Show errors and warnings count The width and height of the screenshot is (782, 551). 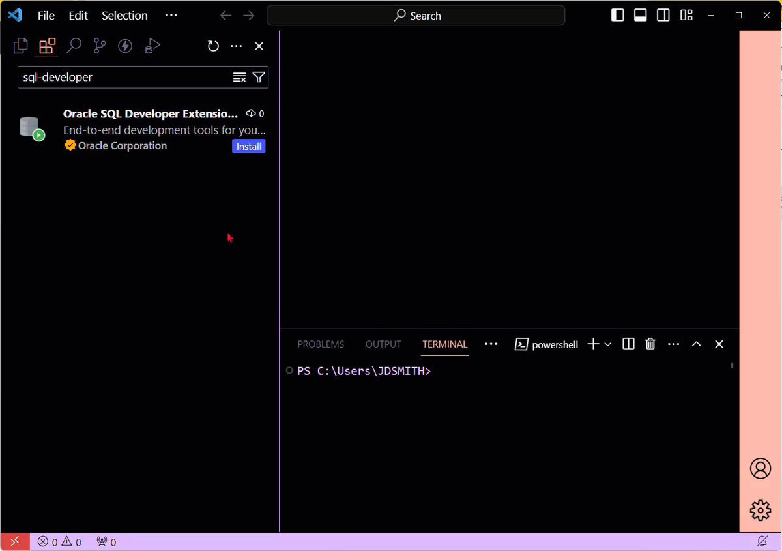click(59, 542)
